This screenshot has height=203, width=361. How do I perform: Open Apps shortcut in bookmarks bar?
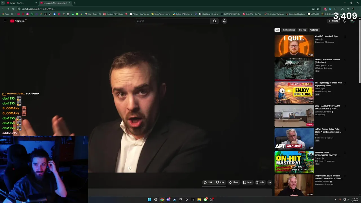pos(5,14)
